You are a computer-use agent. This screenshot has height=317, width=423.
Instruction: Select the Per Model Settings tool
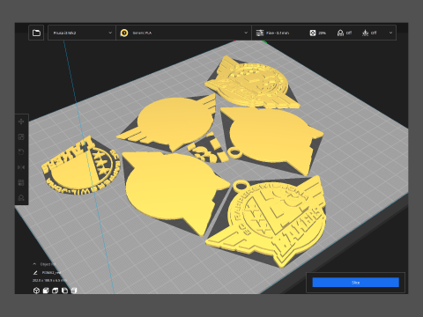(21, 182)
